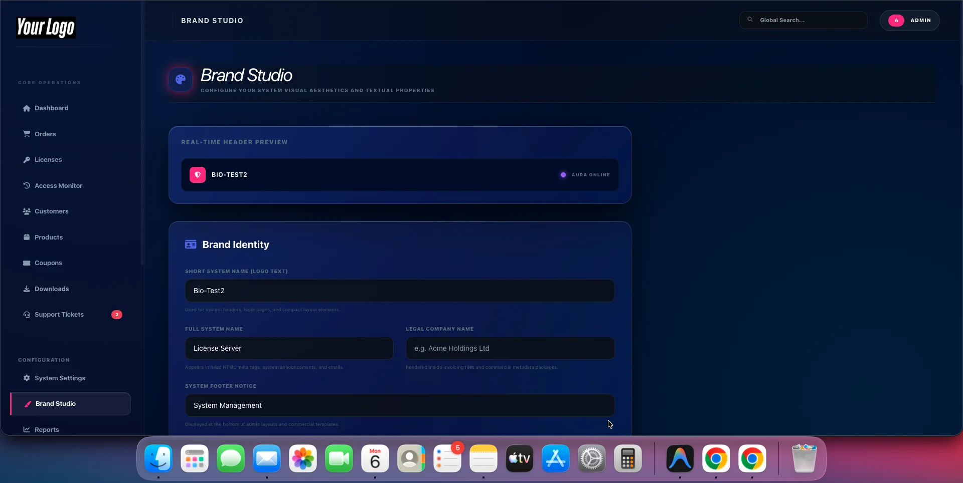Click the System Settings gear icon
The width and height of the screenshot is (963, 483).
click(x=27, y=378)
